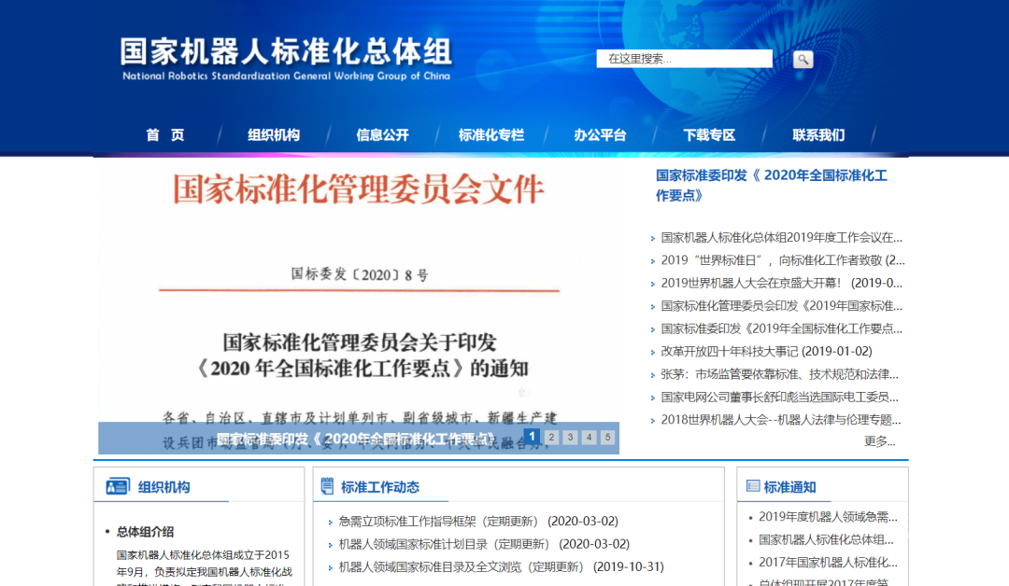Open the 总体组介绍 item
This screenshot has width=1009, height=586.
(x=145, y=532)
